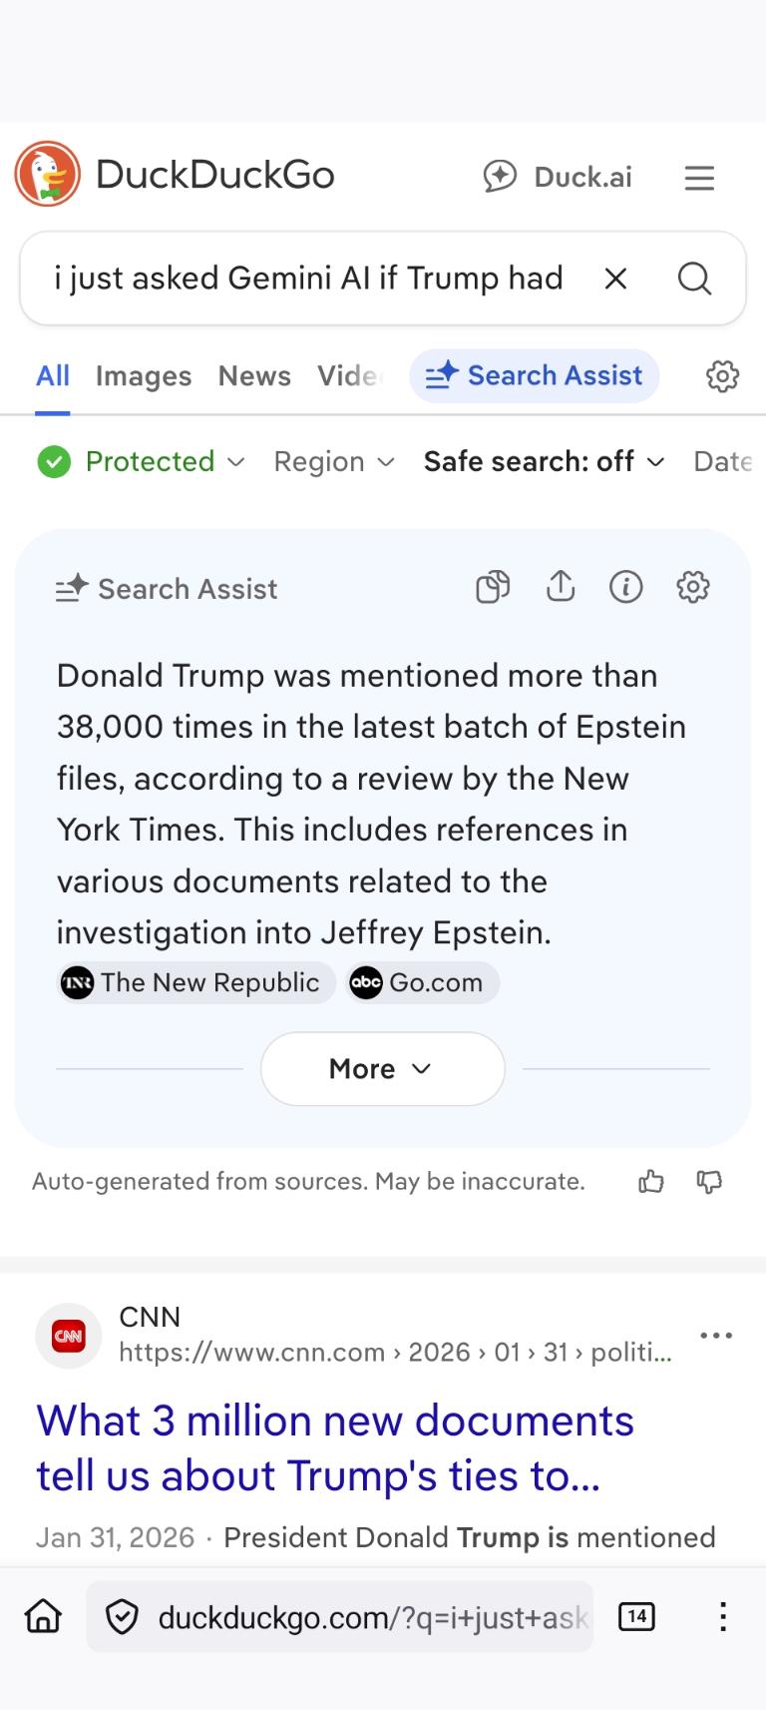Switch to the News tab
The image size is (766, 1710).
[254, 376]
